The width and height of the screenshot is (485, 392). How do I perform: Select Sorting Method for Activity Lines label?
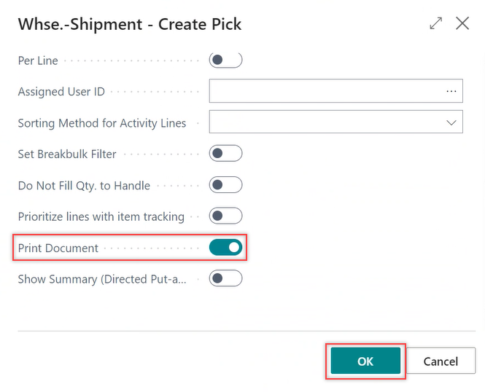coord(101,123)
